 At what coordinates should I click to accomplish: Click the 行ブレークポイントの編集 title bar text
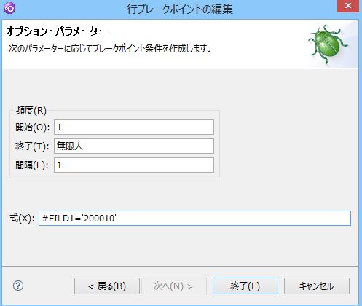(180, 9)
